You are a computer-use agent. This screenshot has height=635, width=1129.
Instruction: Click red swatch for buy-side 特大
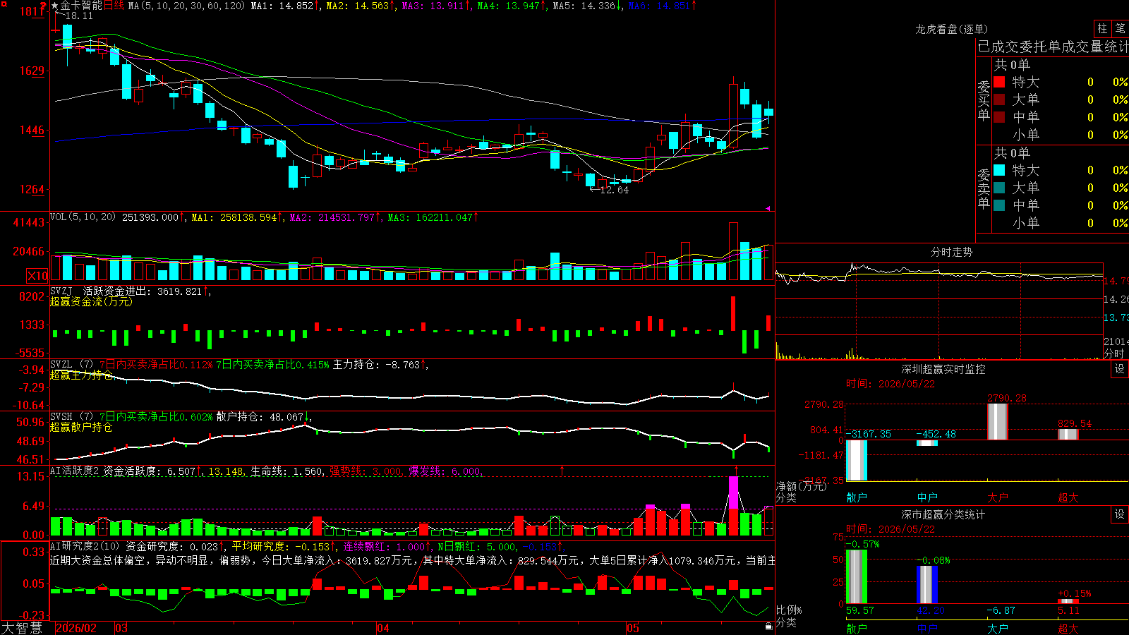999,82
